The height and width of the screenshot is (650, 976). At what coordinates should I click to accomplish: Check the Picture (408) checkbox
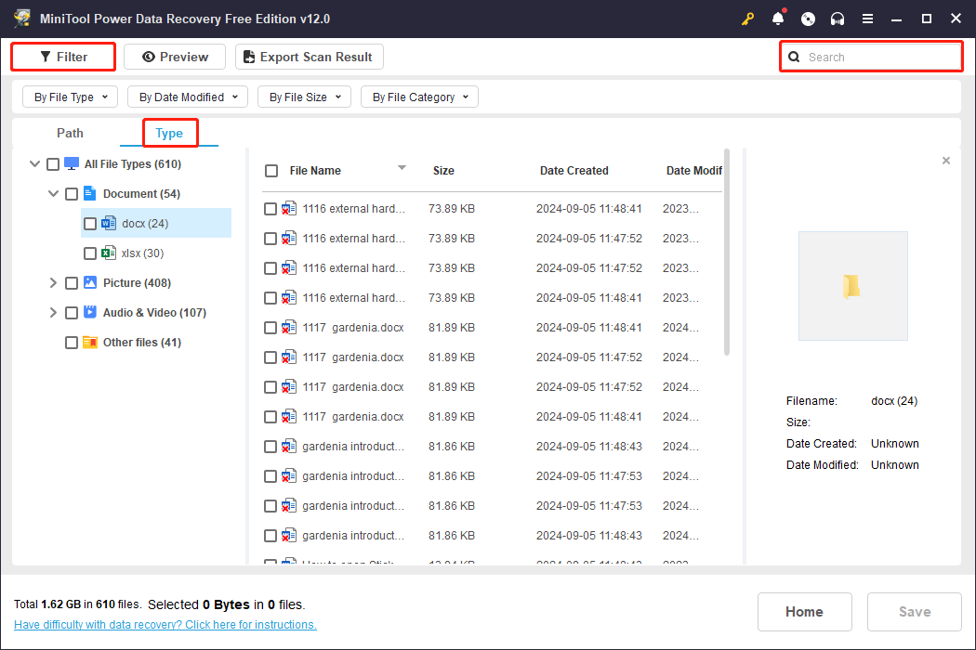(72, 283)
